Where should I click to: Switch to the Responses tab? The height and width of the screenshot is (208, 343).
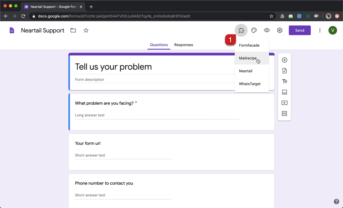184,45
